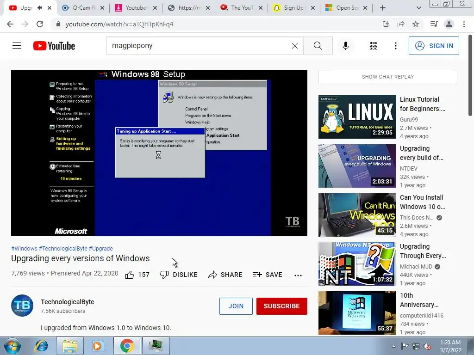The image size is (474, 355).
Task: Open YouTube settings three-dot menu
Action: [x=395, y=46]
